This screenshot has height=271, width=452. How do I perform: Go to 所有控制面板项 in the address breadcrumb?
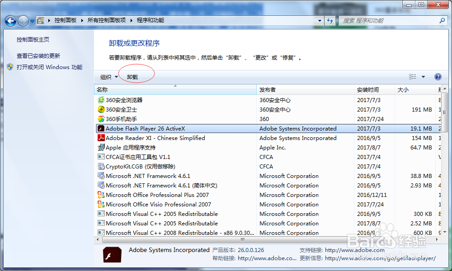click(x=107, y=20)
